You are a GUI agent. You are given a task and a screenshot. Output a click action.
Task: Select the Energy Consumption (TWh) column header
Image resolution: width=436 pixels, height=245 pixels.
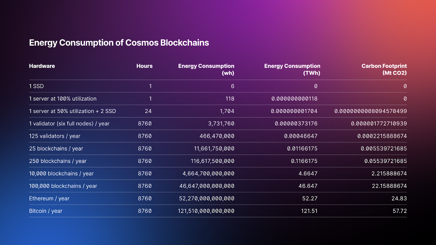click(x=292, y=69)
